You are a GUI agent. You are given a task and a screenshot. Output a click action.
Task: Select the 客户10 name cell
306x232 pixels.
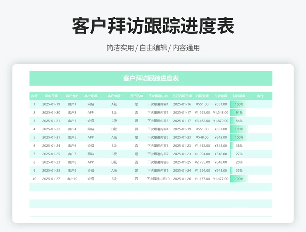tap(72, 179)
